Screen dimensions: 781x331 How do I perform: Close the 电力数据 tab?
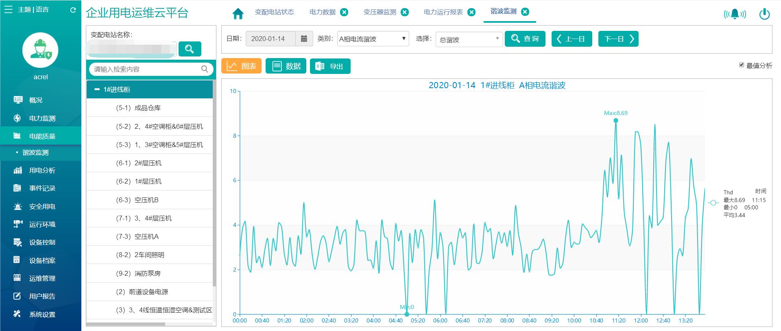(x=344, y=12)
